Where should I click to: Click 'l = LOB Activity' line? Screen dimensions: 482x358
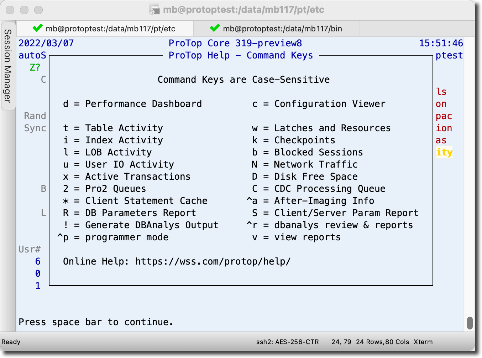tap(108, 153)
